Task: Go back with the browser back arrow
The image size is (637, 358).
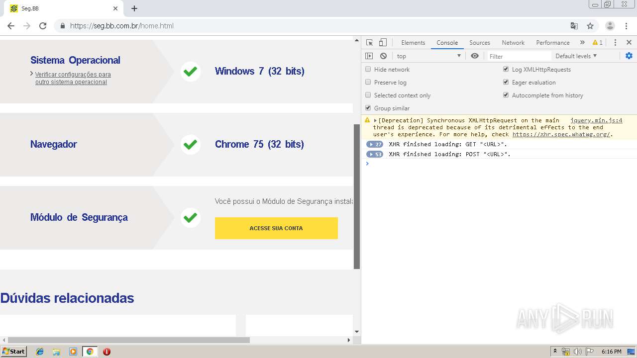Action: [x=11, y=26]
